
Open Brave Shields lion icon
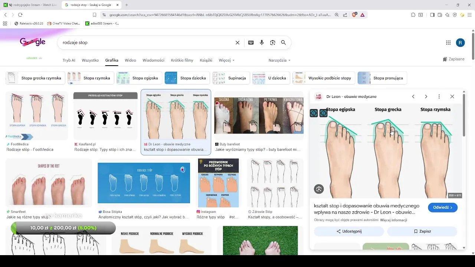[x=354, y=15]
